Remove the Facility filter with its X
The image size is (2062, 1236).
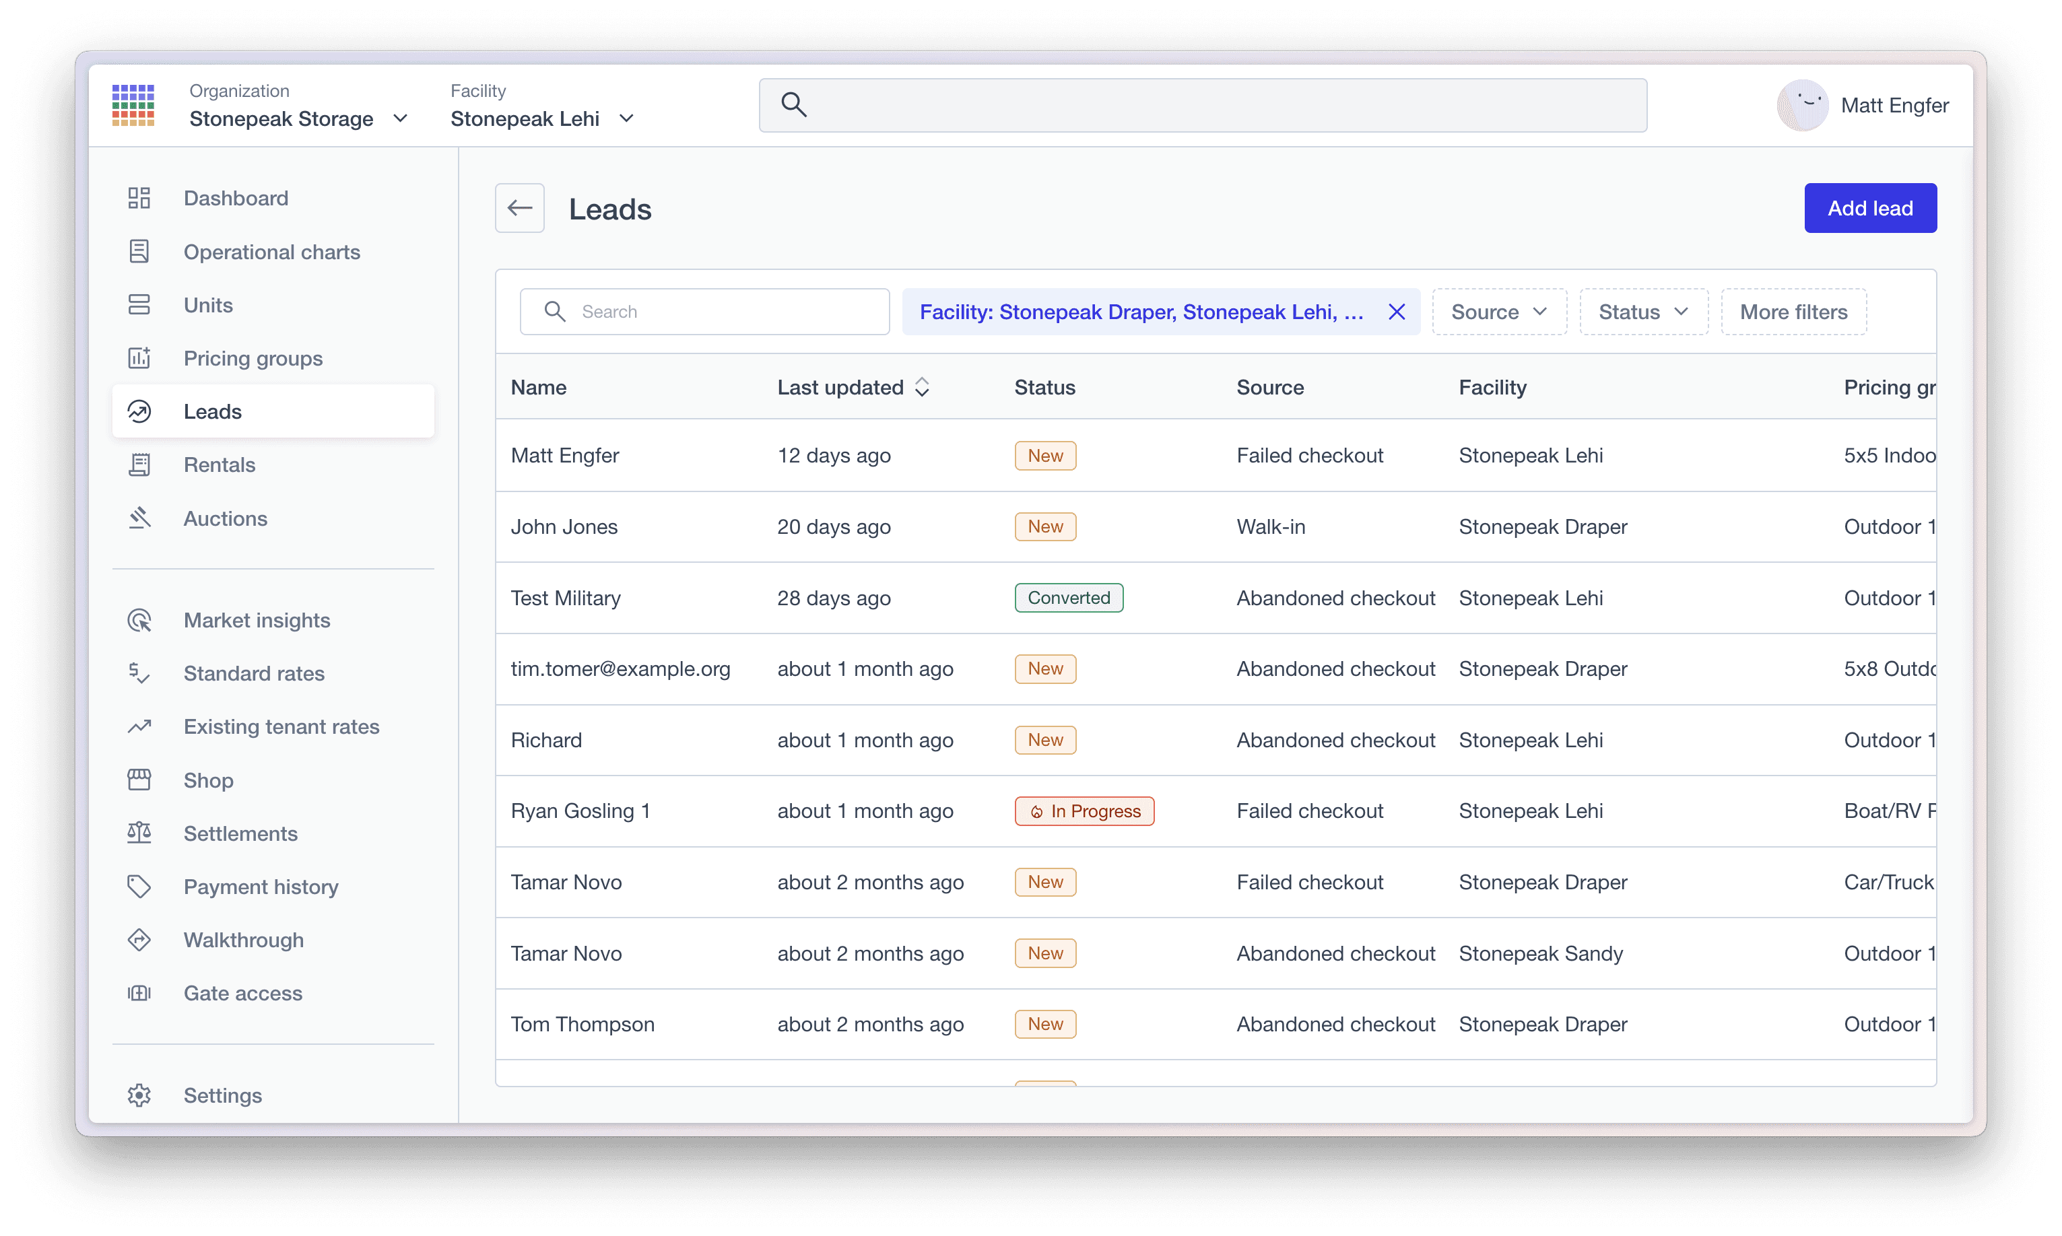pyautogui.click(x=1396, y=312)
